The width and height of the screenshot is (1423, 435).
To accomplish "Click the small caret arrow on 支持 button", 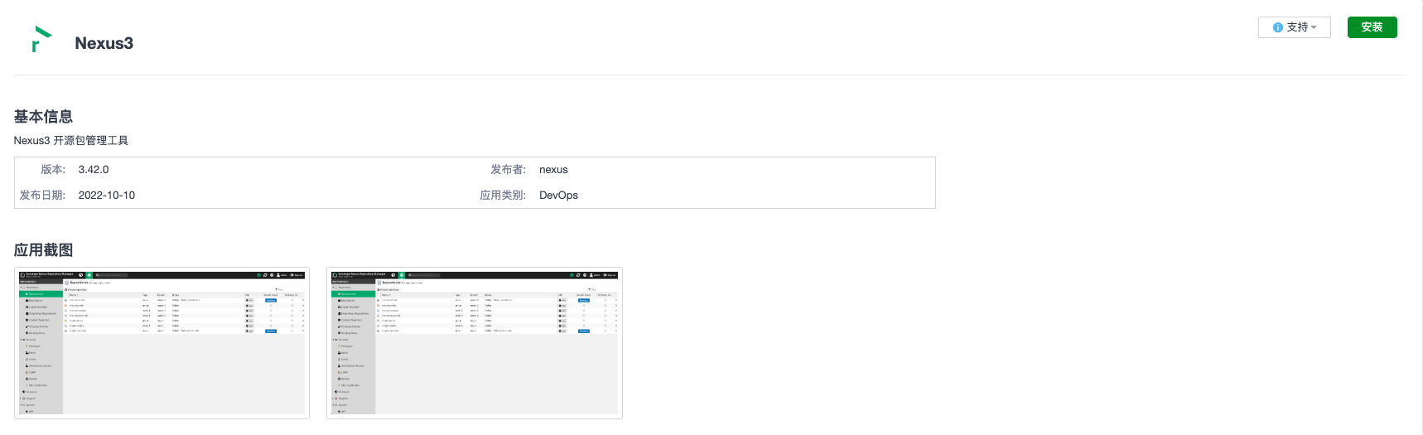I will pyautogui.click(x=1314, y=28).
